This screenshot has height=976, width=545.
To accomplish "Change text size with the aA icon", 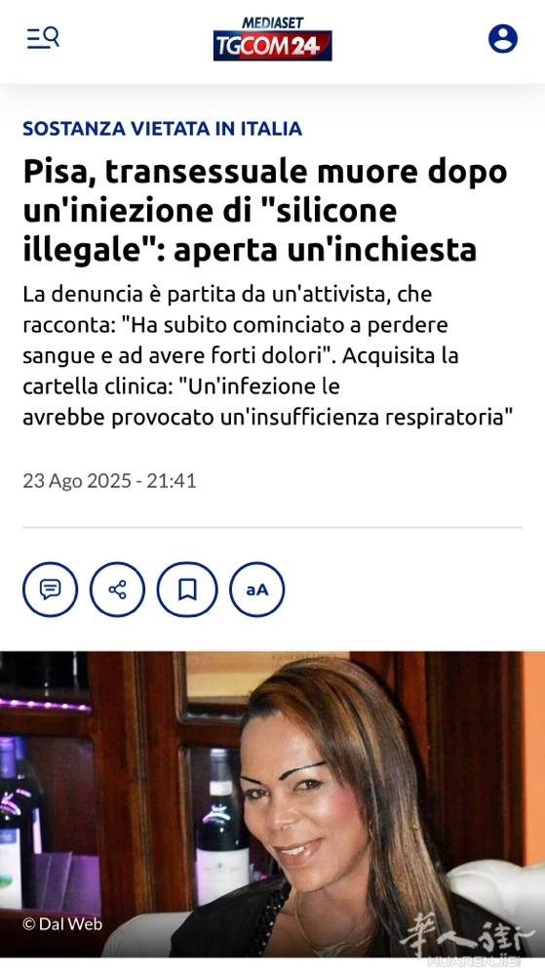I will point(256,589).
